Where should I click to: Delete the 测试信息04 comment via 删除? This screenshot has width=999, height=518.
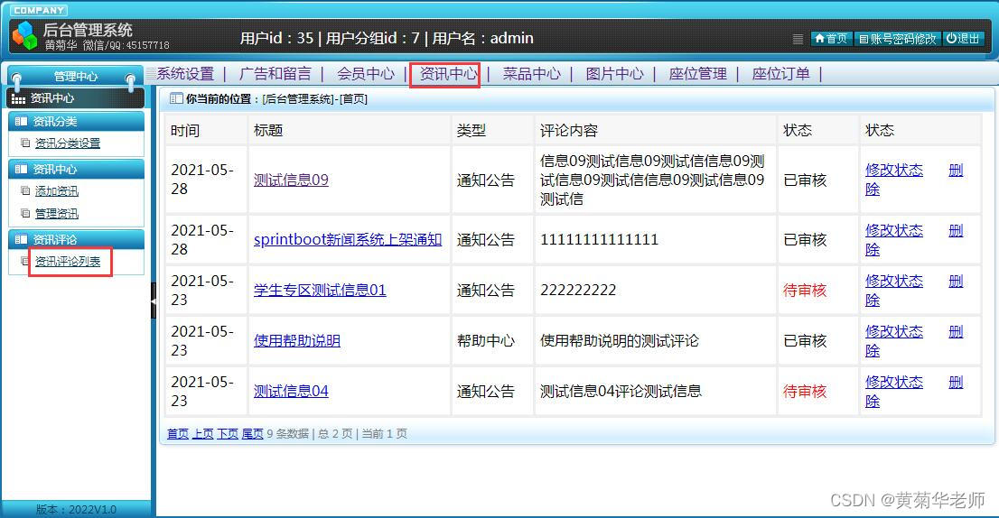pyautogui.click(x=956, y=382)
